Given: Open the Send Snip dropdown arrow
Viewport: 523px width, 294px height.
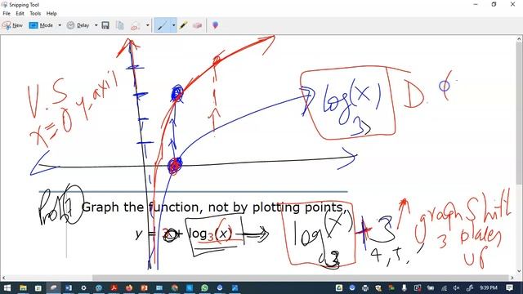Looking at the screenshot, I should pyautogui.click(x=147, y=25).
